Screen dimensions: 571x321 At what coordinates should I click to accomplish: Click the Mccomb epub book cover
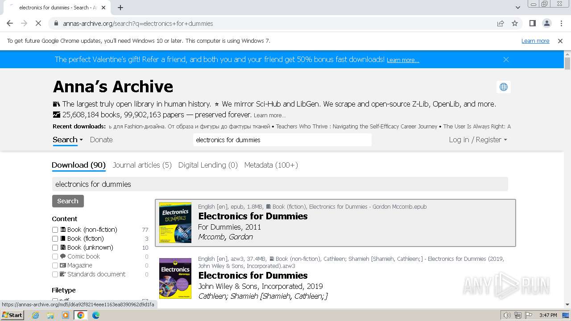175,223
